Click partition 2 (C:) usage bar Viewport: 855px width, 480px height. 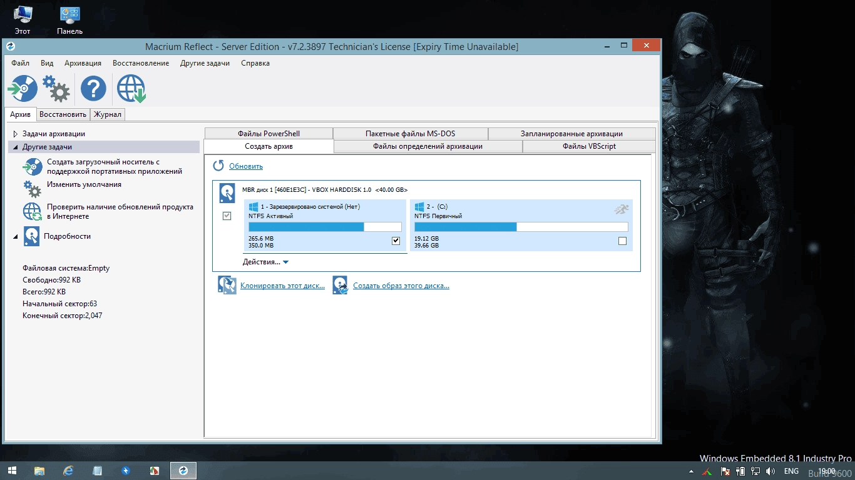tap(521, 227)
